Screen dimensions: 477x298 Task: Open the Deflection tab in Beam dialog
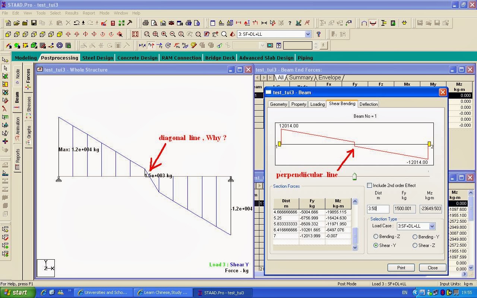(x=369, y=104)
